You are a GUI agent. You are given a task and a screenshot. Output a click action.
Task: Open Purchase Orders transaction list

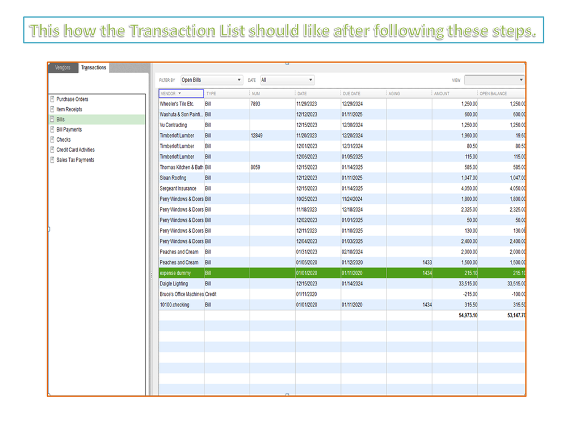pyautogui.click(x=72, y=99)
